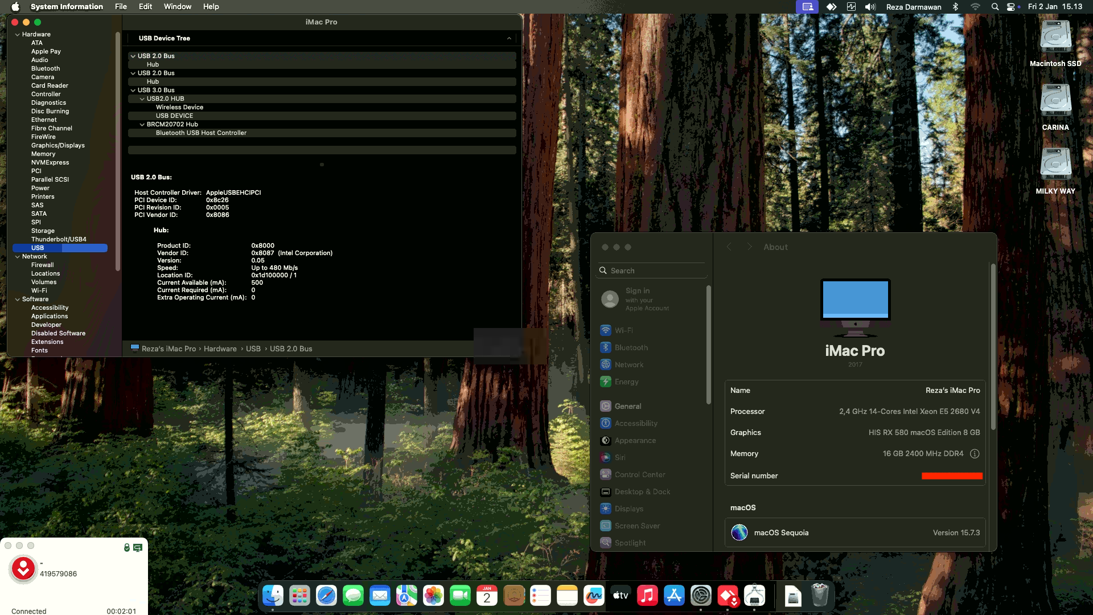The width and height of the screenshot is (1093, 615).
Task: Open the App Store from the Dock
Action: pyautogui.click(x=674, y=596)
